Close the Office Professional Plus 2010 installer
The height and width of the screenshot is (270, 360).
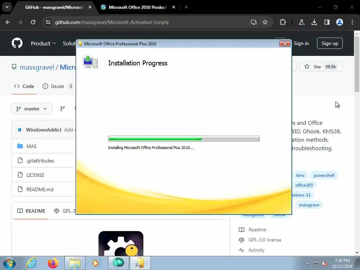(x=285, y=44)
